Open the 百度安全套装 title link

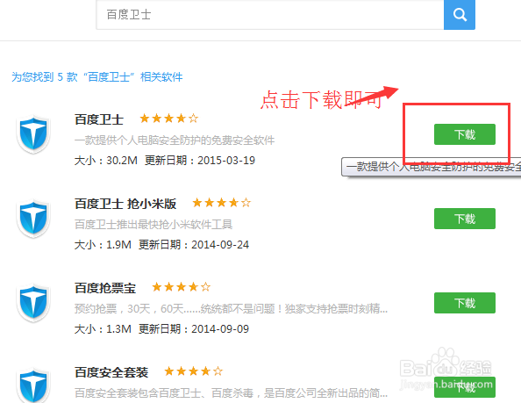pyautogui.click(x=111, y=372)
